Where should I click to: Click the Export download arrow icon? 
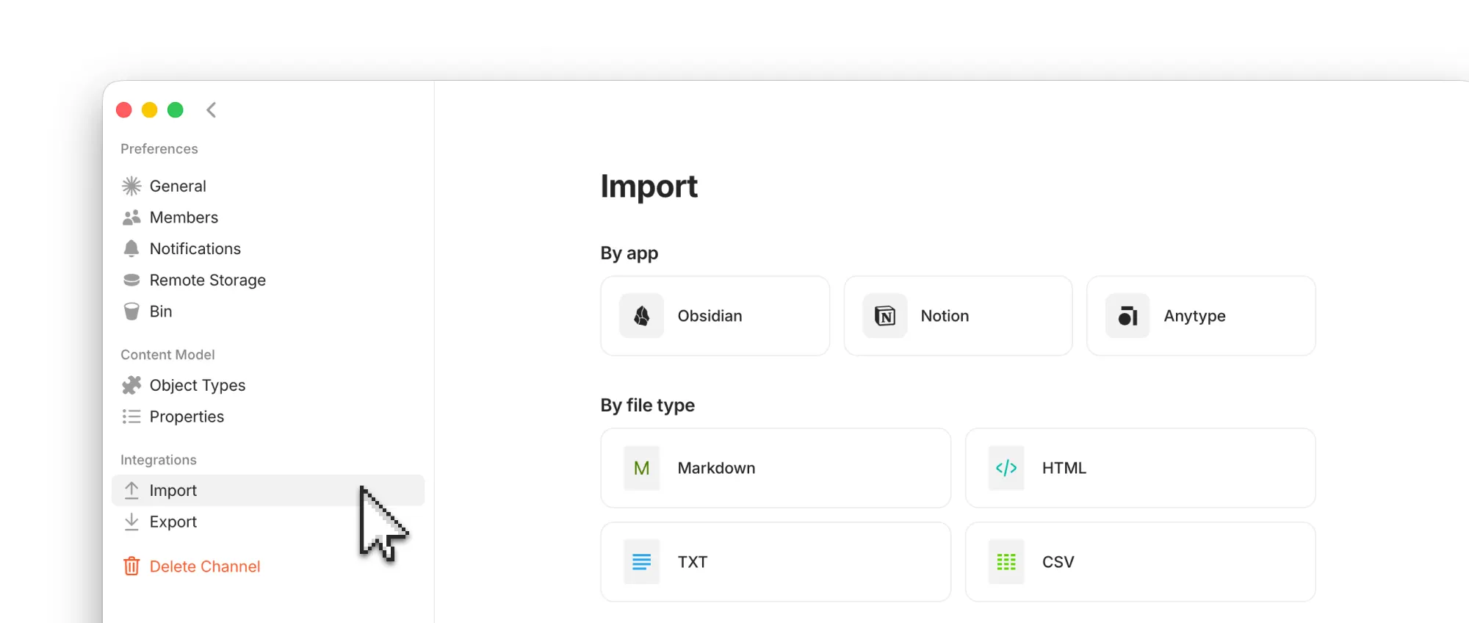131,522
